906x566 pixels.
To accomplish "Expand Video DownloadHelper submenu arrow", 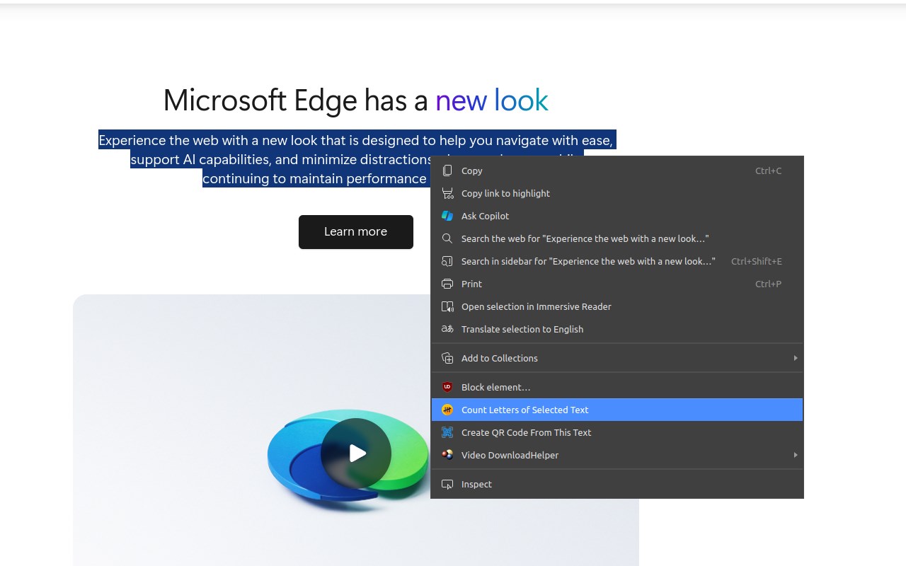I will (x=796, y=455).
